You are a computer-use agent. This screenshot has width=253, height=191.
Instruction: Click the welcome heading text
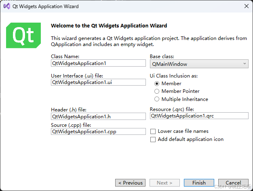pos(109,26)
